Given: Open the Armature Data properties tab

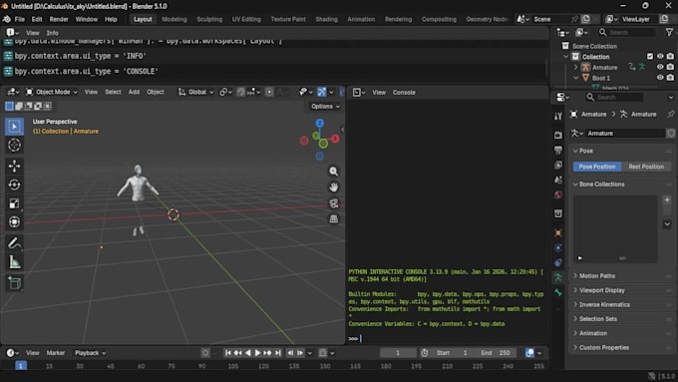Looking at the screenshot, I should (x=558, y=277).
